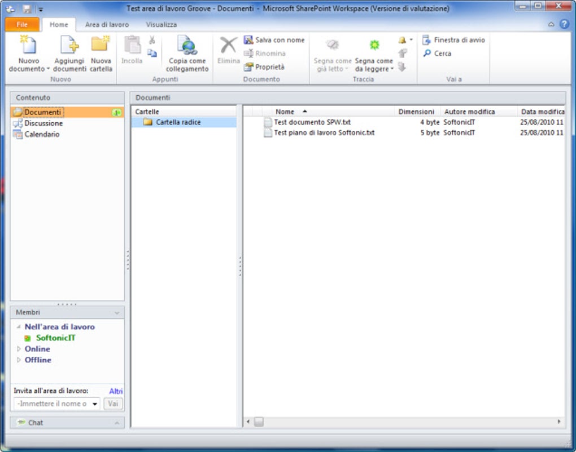This screenshot has height=452, width=576.
Task: Click Rinomina in the ribbon
Action: 264,53
